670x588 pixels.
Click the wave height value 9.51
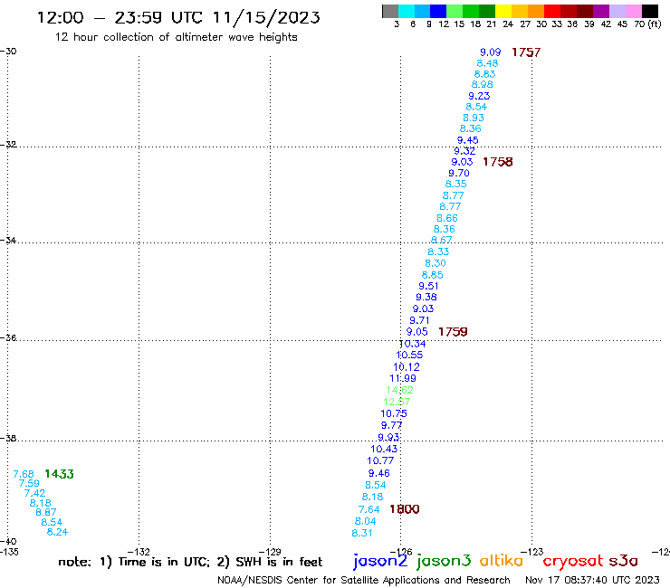(428, 286)
